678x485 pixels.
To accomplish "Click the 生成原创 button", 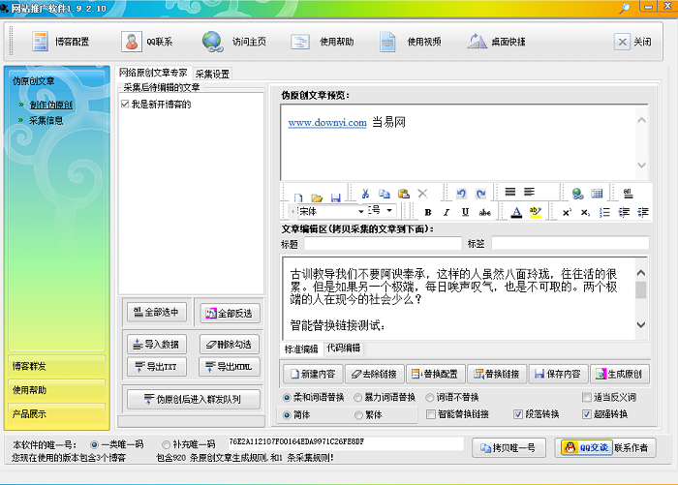I will (620, 374).
